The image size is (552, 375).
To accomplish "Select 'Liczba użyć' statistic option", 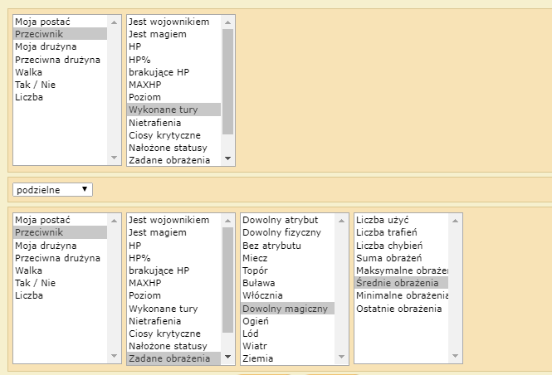I will click(401, 220).
